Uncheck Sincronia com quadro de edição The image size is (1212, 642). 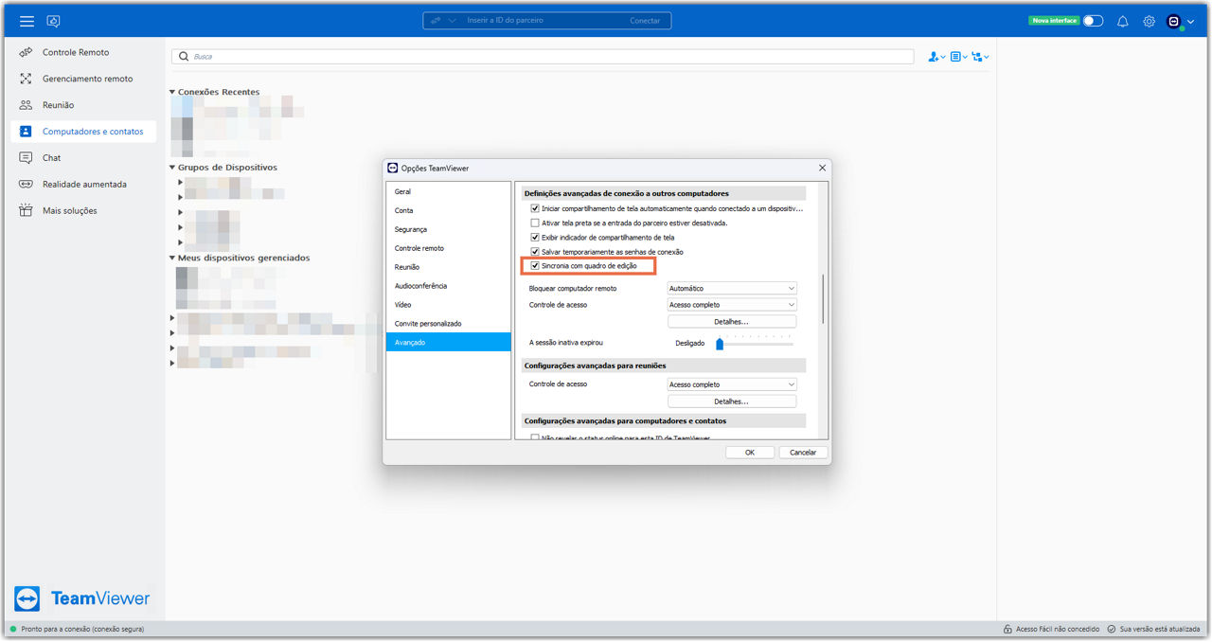point(535,266)
